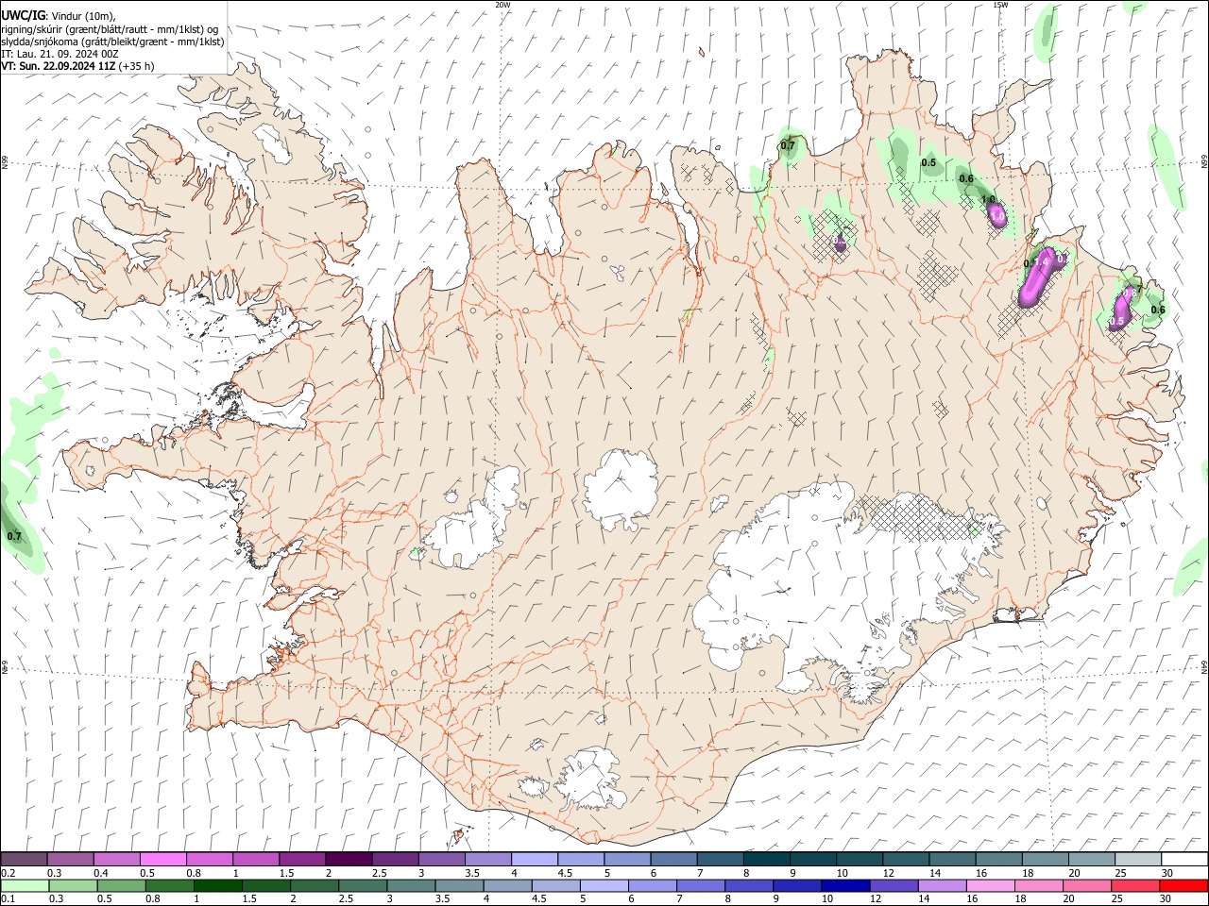Screen dimensions: 1209x906
Task: Select the dark plum 0.2 snow legend swatch
Action: pos(24,860)
